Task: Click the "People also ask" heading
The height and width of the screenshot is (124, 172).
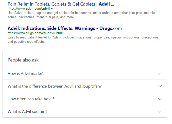Action: pos(23,60)
